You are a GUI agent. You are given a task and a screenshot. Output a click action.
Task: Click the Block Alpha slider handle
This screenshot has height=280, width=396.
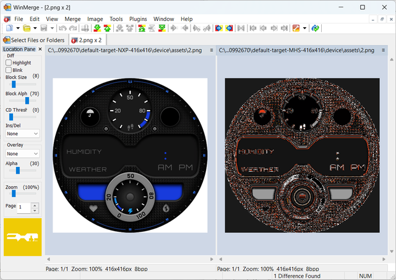[27, 101]
